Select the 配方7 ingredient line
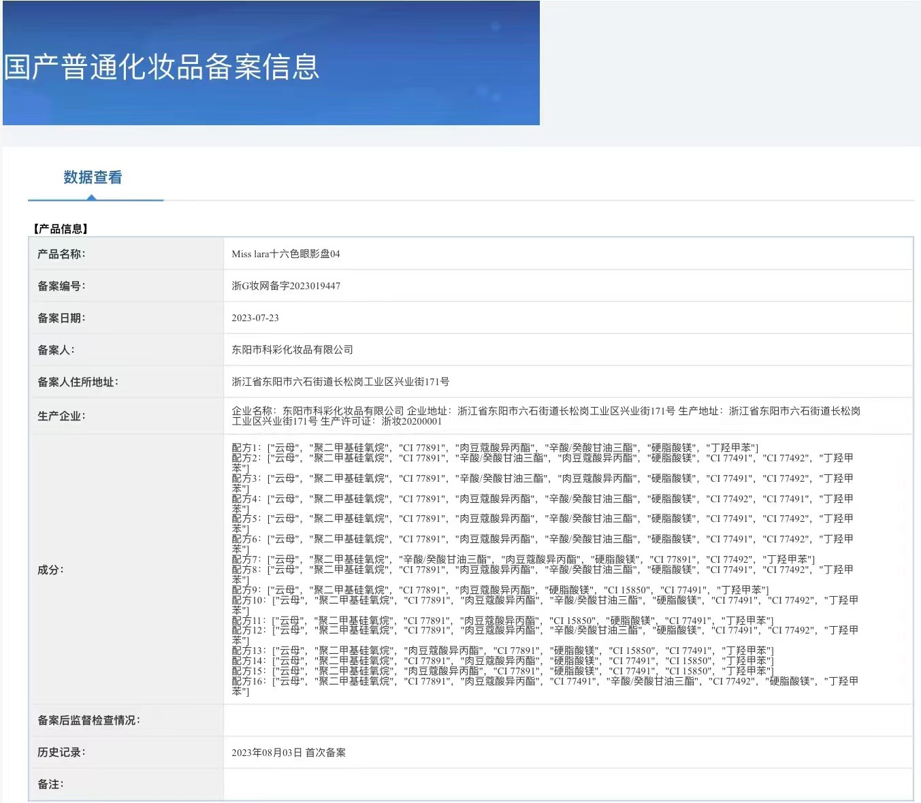Screen dimensions: 921x803 (523, 559)
